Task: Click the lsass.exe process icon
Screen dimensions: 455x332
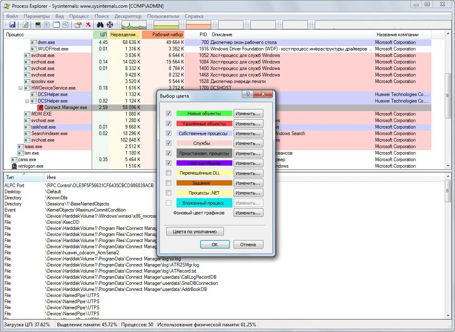Action: (21, 146)
